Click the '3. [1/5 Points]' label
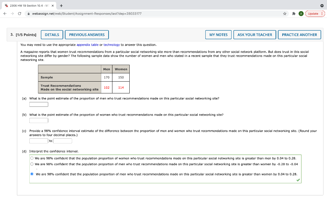Screen dimensions: 327x204 (x=23, y=35)
